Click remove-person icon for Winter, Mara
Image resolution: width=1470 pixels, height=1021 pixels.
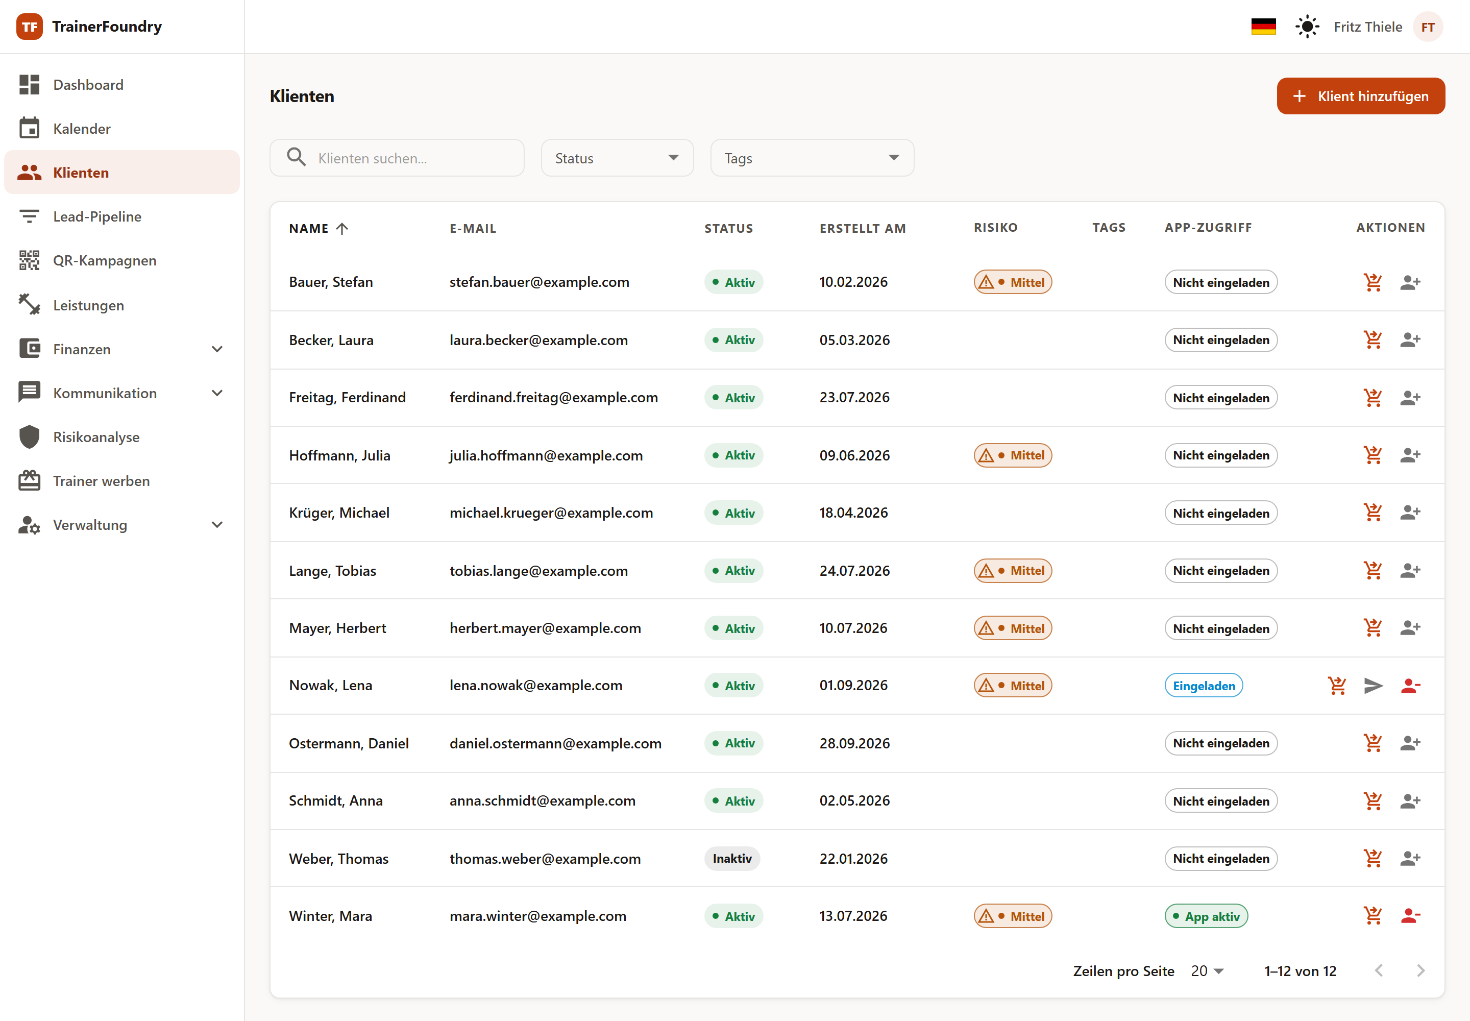coord(1409,916)
